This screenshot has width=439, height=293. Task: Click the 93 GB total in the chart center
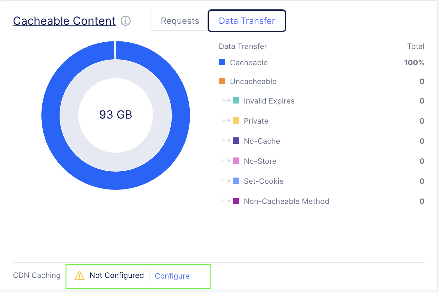pyautogui.click(x=116, y=115)
